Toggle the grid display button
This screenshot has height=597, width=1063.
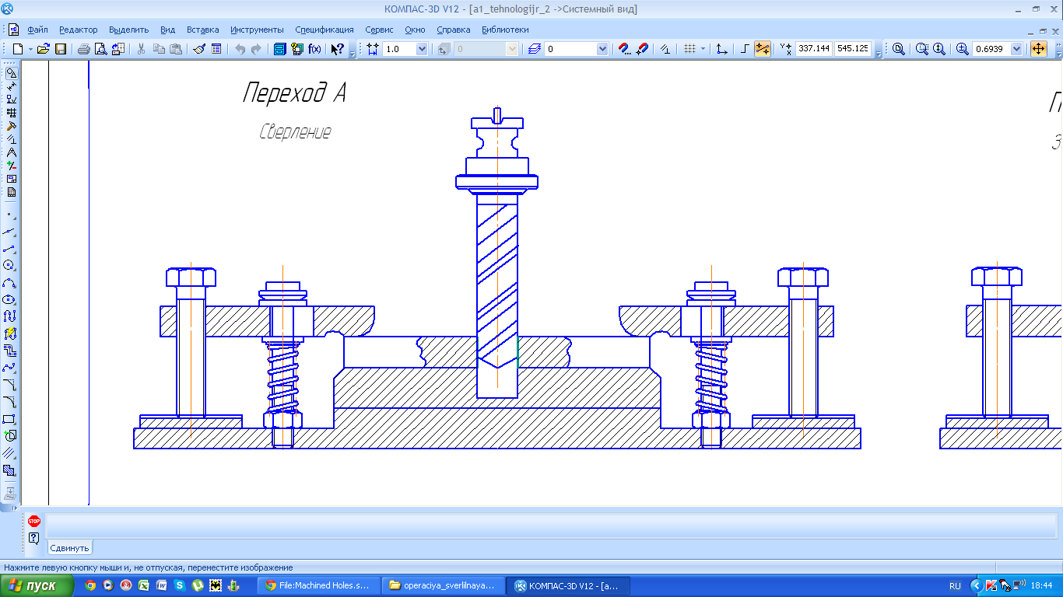pos(689,49)
